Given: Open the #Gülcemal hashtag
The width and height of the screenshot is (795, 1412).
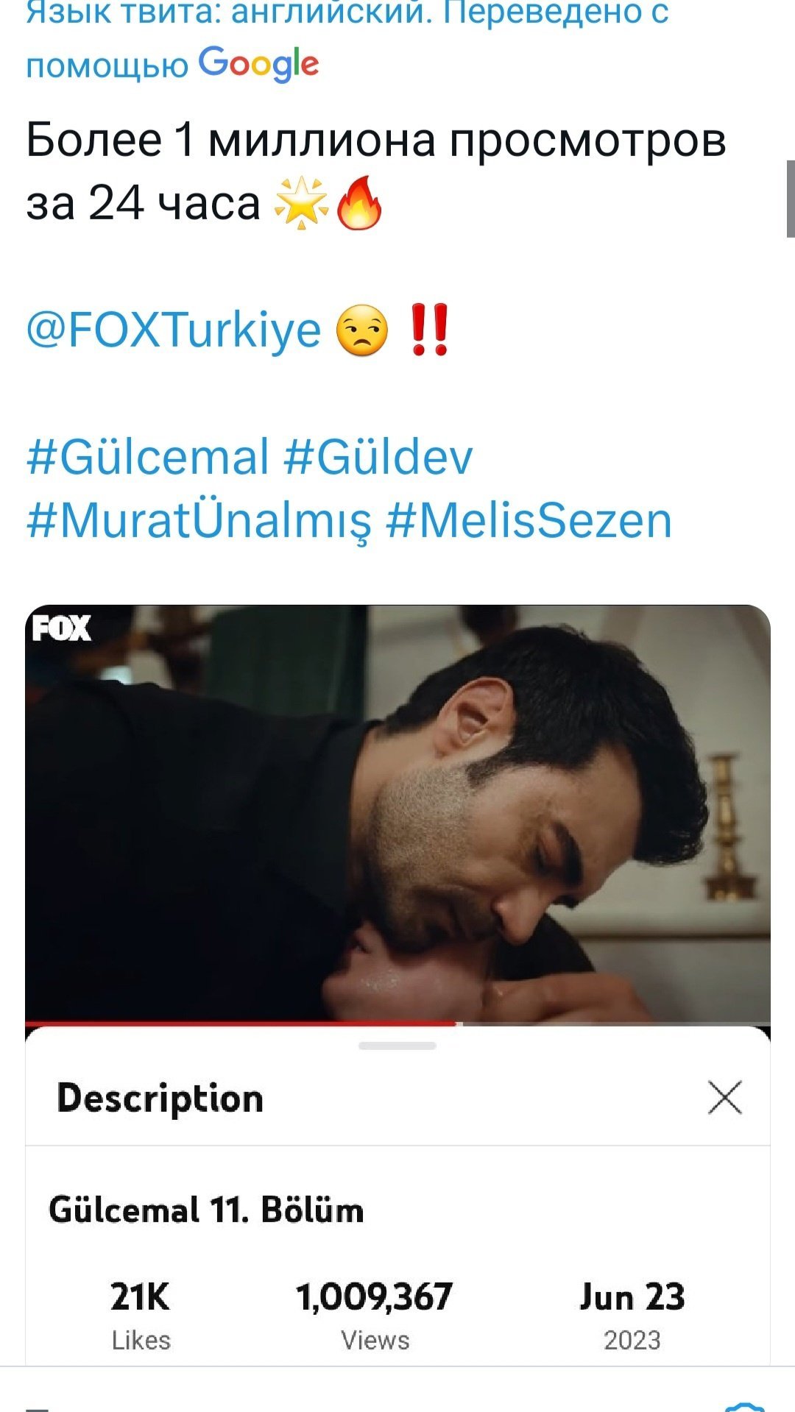Looking at the screenshot, I should [148, 457].
